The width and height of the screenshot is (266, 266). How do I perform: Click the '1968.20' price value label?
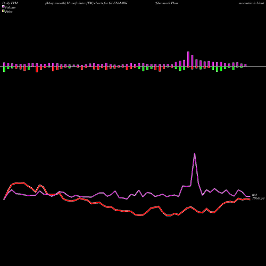click(x=258, y=198)
